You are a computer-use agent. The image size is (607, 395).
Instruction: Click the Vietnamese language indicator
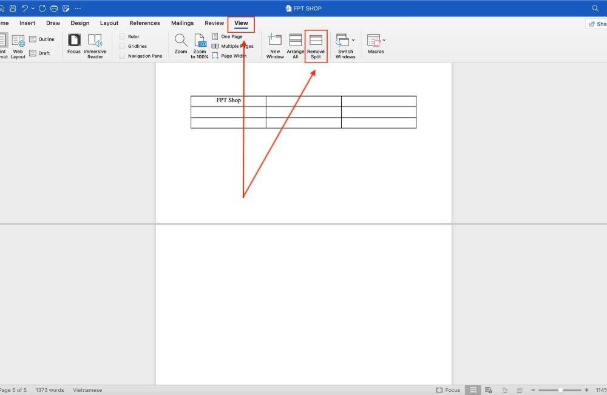coord(87,390)
